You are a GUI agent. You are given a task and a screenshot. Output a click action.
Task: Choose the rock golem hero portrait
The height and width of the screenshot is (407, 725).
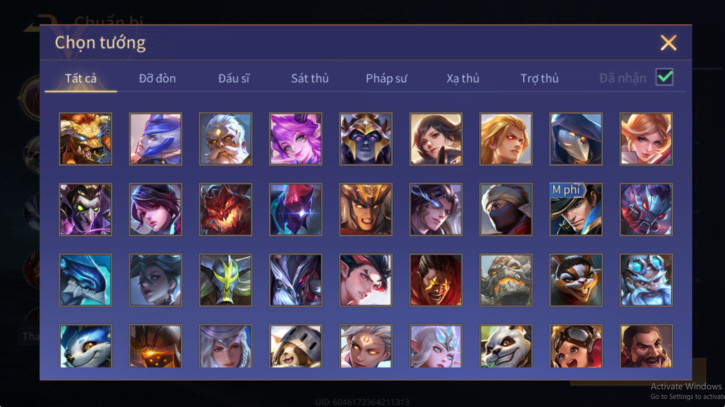(506, 280)
